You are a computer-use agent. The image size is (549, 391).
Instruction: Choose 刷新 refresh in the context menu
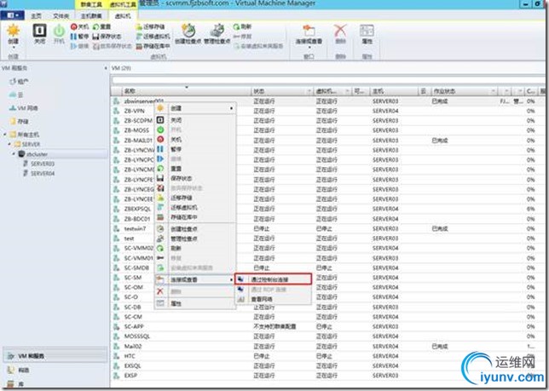[x=195, y=248]
